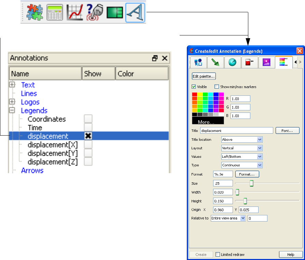The width and height of the screenshot is (305, 260).
Task: Click the Size value field
Action: [x=223, y=183]
